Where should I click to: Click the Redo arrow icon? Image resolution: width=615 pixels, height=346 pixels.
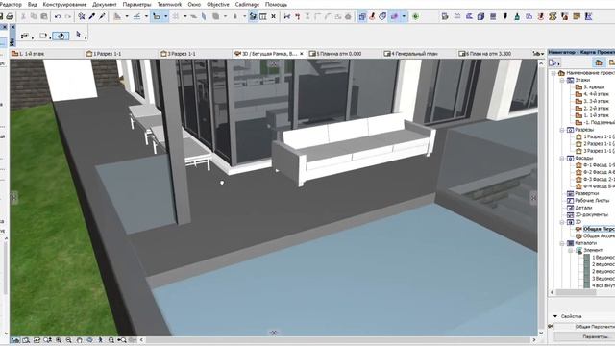click(x=68, y=16)
